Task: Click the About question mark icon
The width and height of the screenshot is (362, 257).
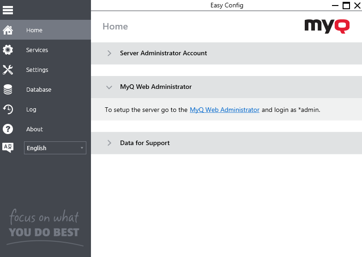Action: pos(8,129)
